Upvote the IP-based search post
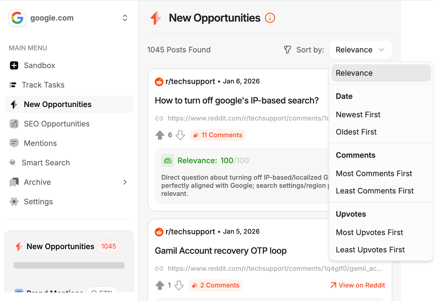 (x=160, y=135)
